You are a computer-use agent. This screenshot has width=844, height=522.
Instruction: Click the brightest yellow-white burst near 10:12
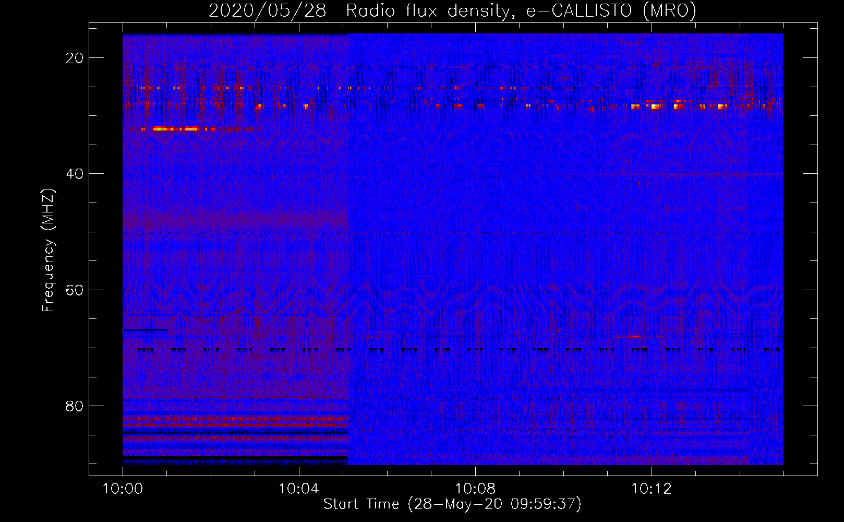pos(655,107)
